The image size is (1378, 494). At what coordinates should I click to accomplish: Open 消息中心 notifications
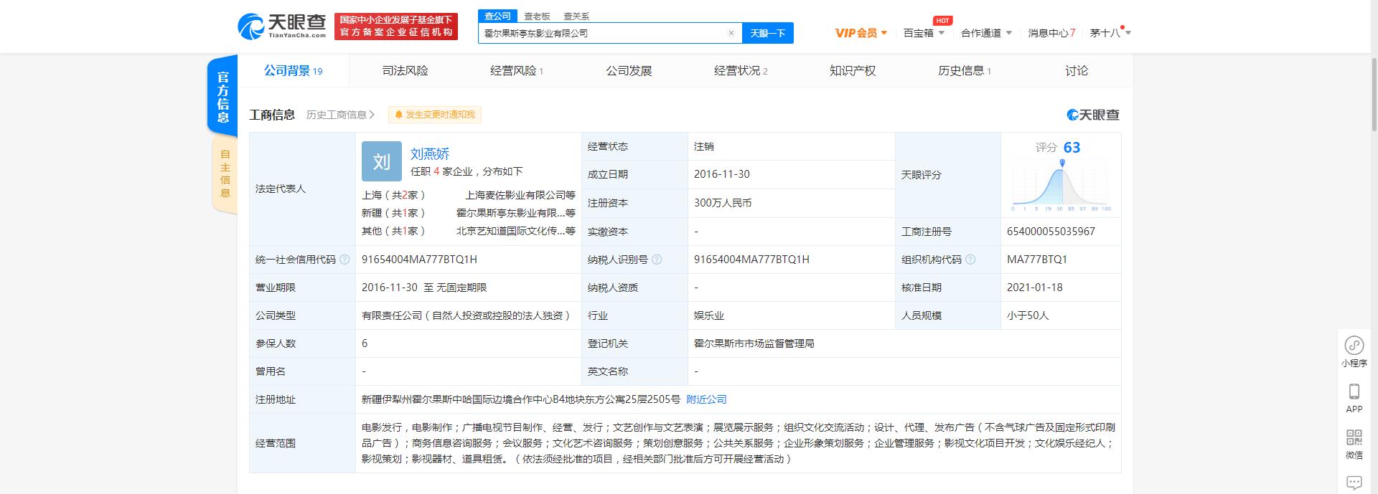[x=1051, y=33]
